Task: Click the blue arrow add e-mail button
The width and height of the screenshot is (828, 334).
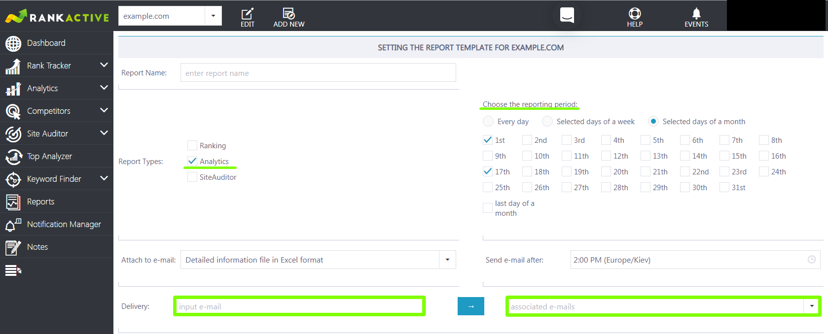Action: click(471, 306)
